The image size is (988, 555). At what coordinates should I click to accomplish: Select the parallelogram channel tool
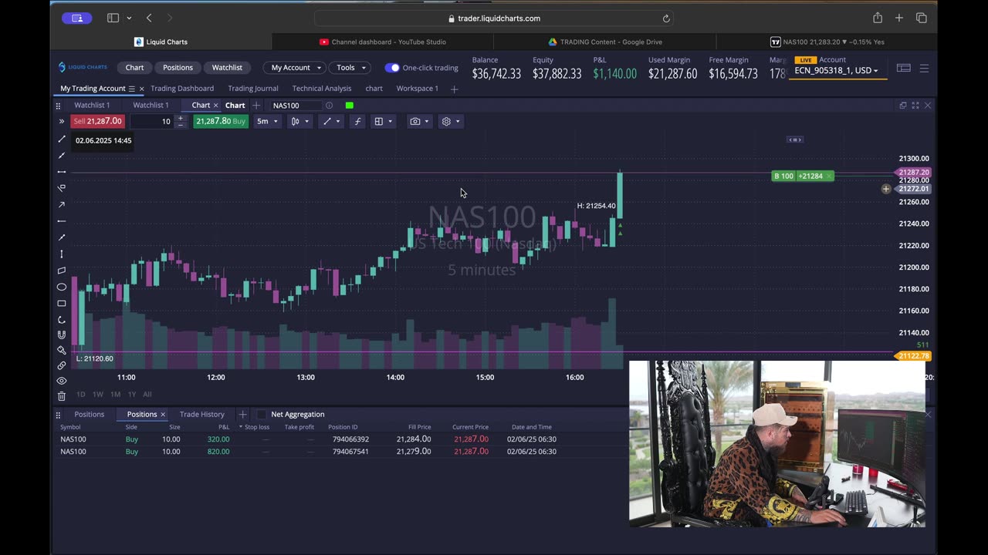click(62, 271)
